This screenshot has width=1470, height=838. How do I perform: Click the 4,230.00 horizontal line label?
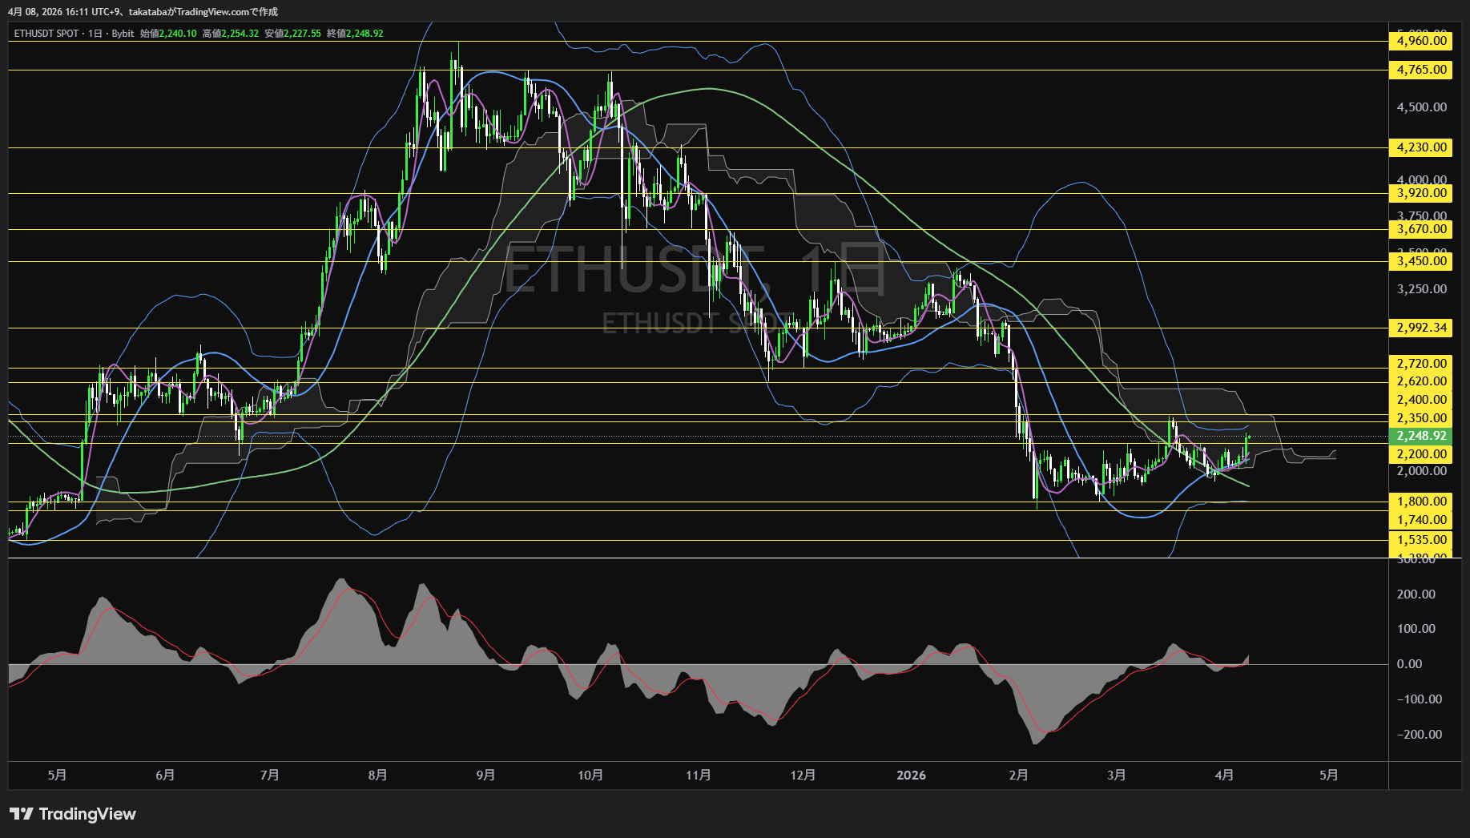point(1421,147)
